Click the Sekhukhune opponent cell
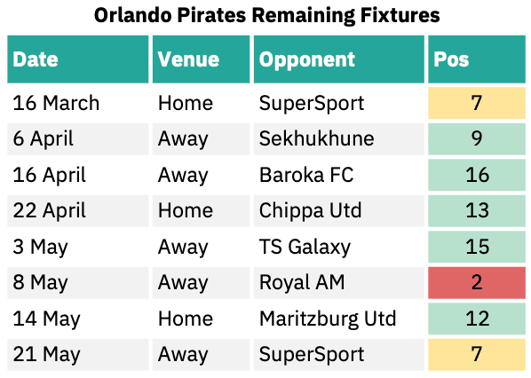This screenshot has height=378, width=531. click(x=339, y=138)
